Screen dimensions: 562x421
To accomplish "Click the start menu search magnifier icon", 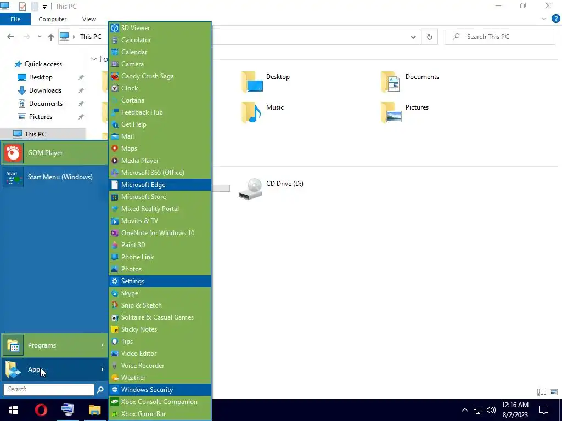I will coord(100,390).
